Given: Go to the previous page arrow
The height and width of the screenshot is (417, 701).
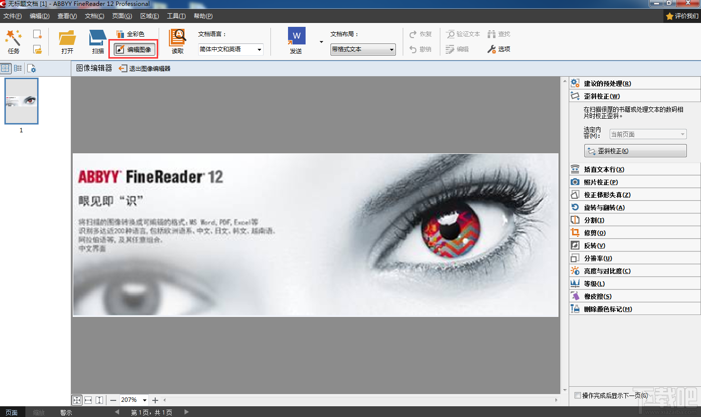Looking at the screenshot, I should tap(117, 412).
